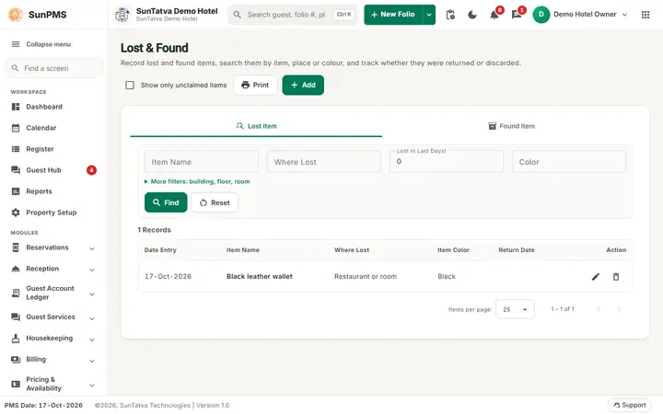Open the New Folio dropdown arrow
This screenshot has height=414, width=663.
pyautogui.click(x=429, y=15)
